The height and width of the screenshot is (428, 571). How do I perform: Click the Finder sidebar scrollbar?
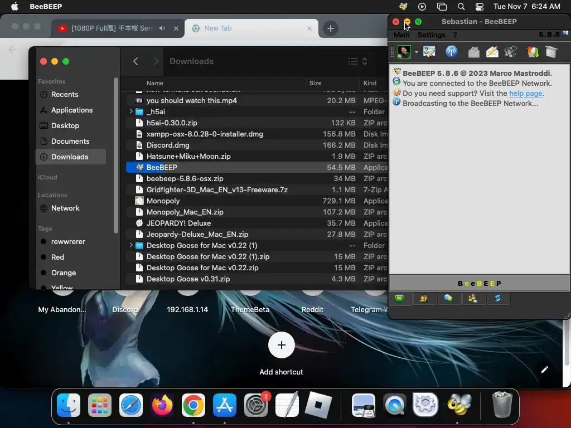tap(116, 155)
